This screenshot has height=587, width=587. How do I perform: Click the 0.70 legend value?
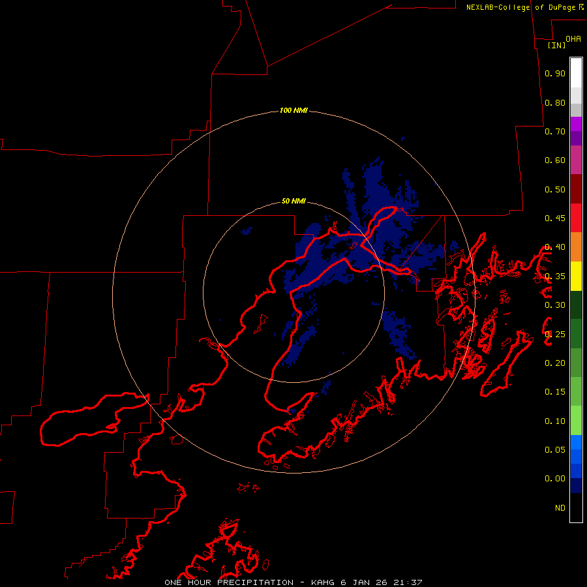[555, 131]
